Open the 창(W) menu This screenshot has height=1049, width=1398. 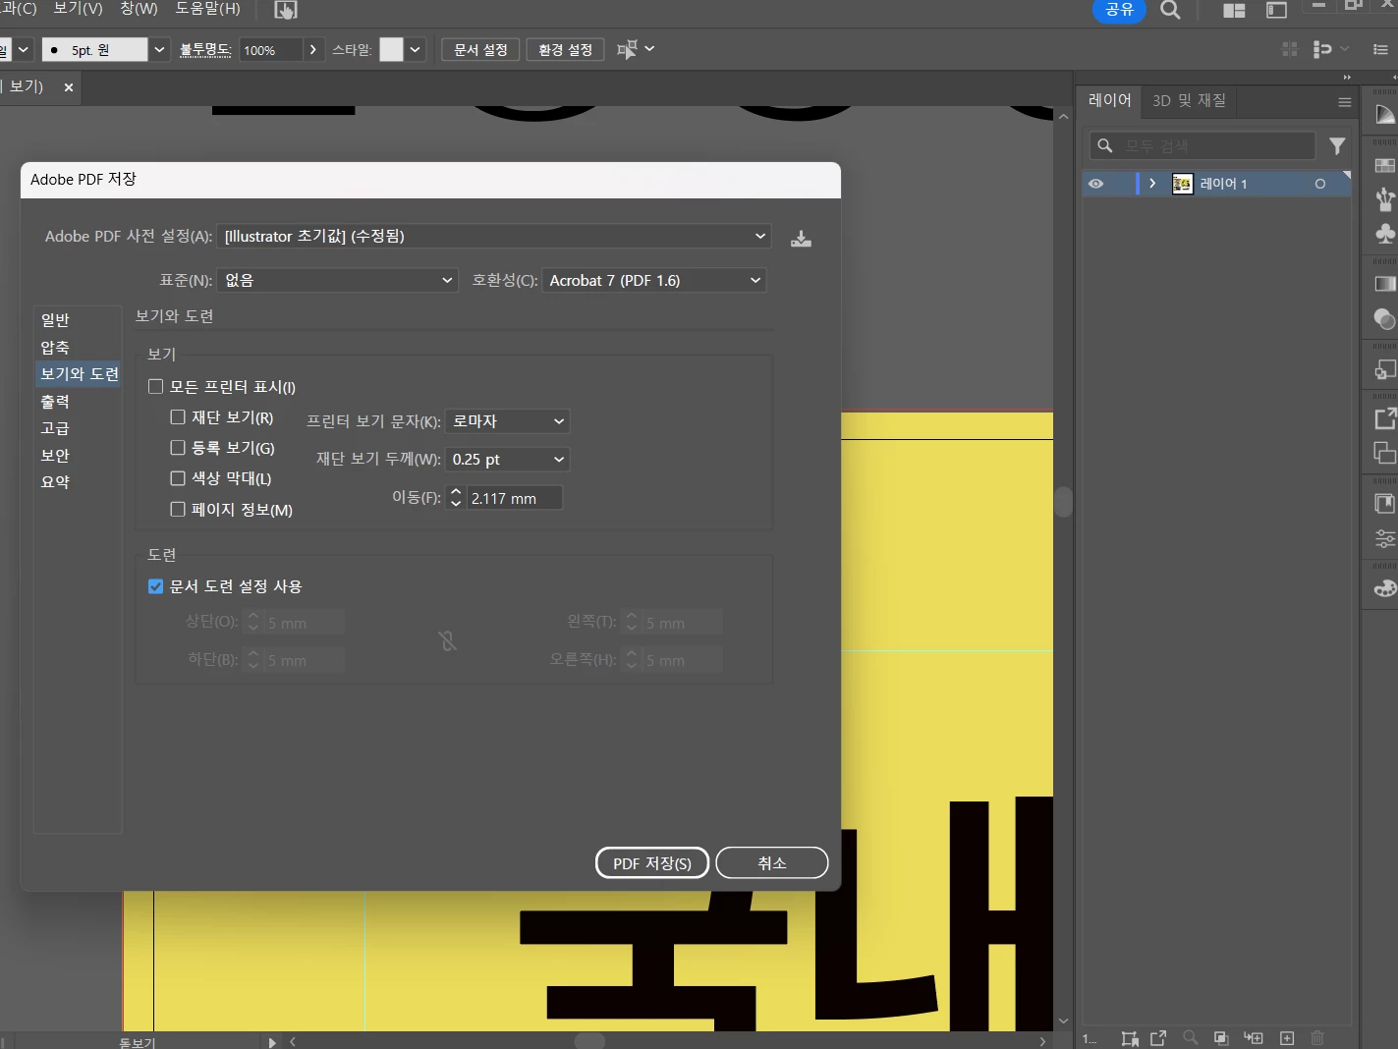(x=139, y=9)
